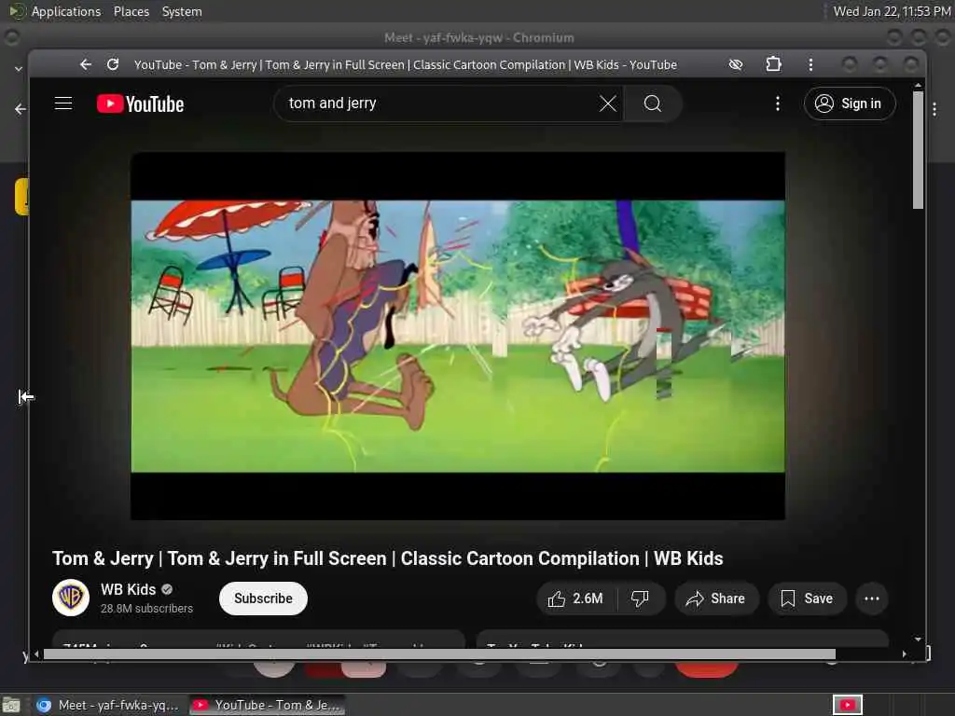955x716 pixels.
Task: Click the scroll right arrow of horizontal scrollbar
Action: coord(905,654)
